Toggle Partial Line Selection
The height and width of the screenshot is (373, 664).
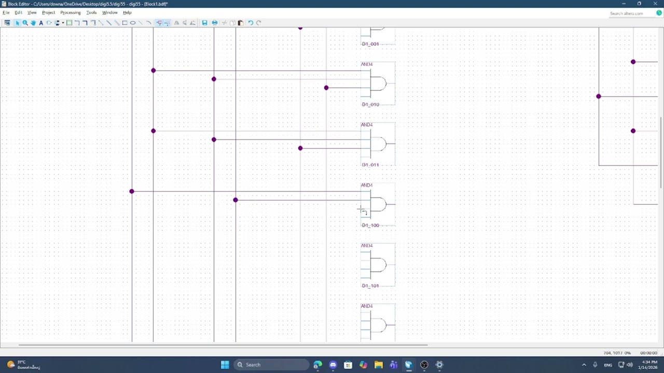pos(167,23)
